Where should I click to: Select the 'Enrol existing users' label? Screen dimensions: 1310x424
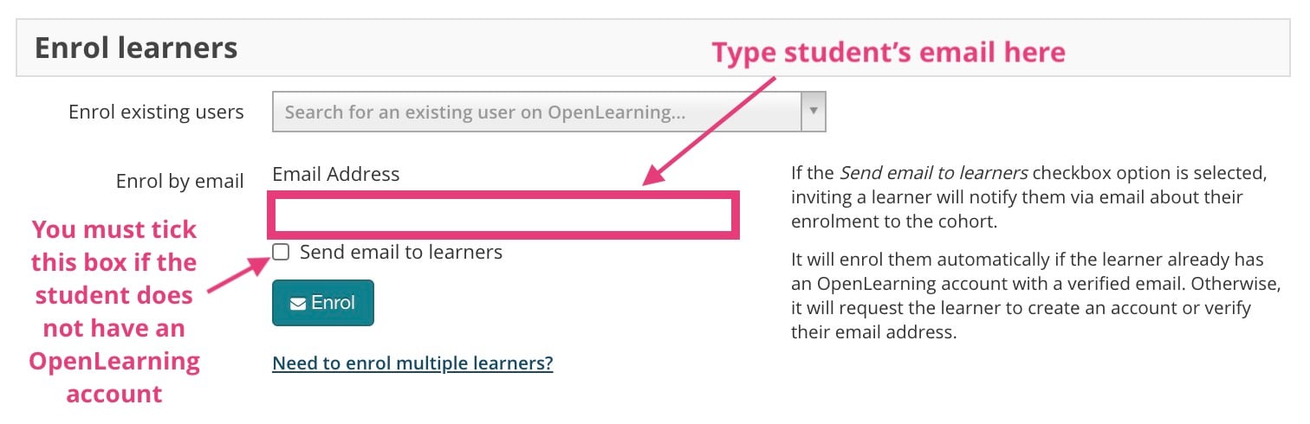point(156,112)
